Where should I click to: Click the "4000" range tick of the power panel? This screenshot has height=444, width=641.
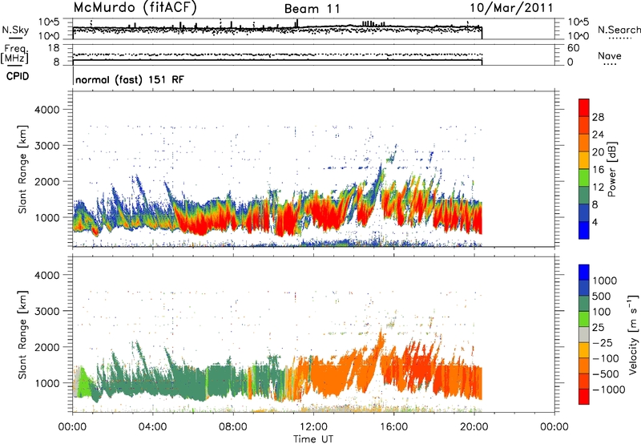coord(47,110)
